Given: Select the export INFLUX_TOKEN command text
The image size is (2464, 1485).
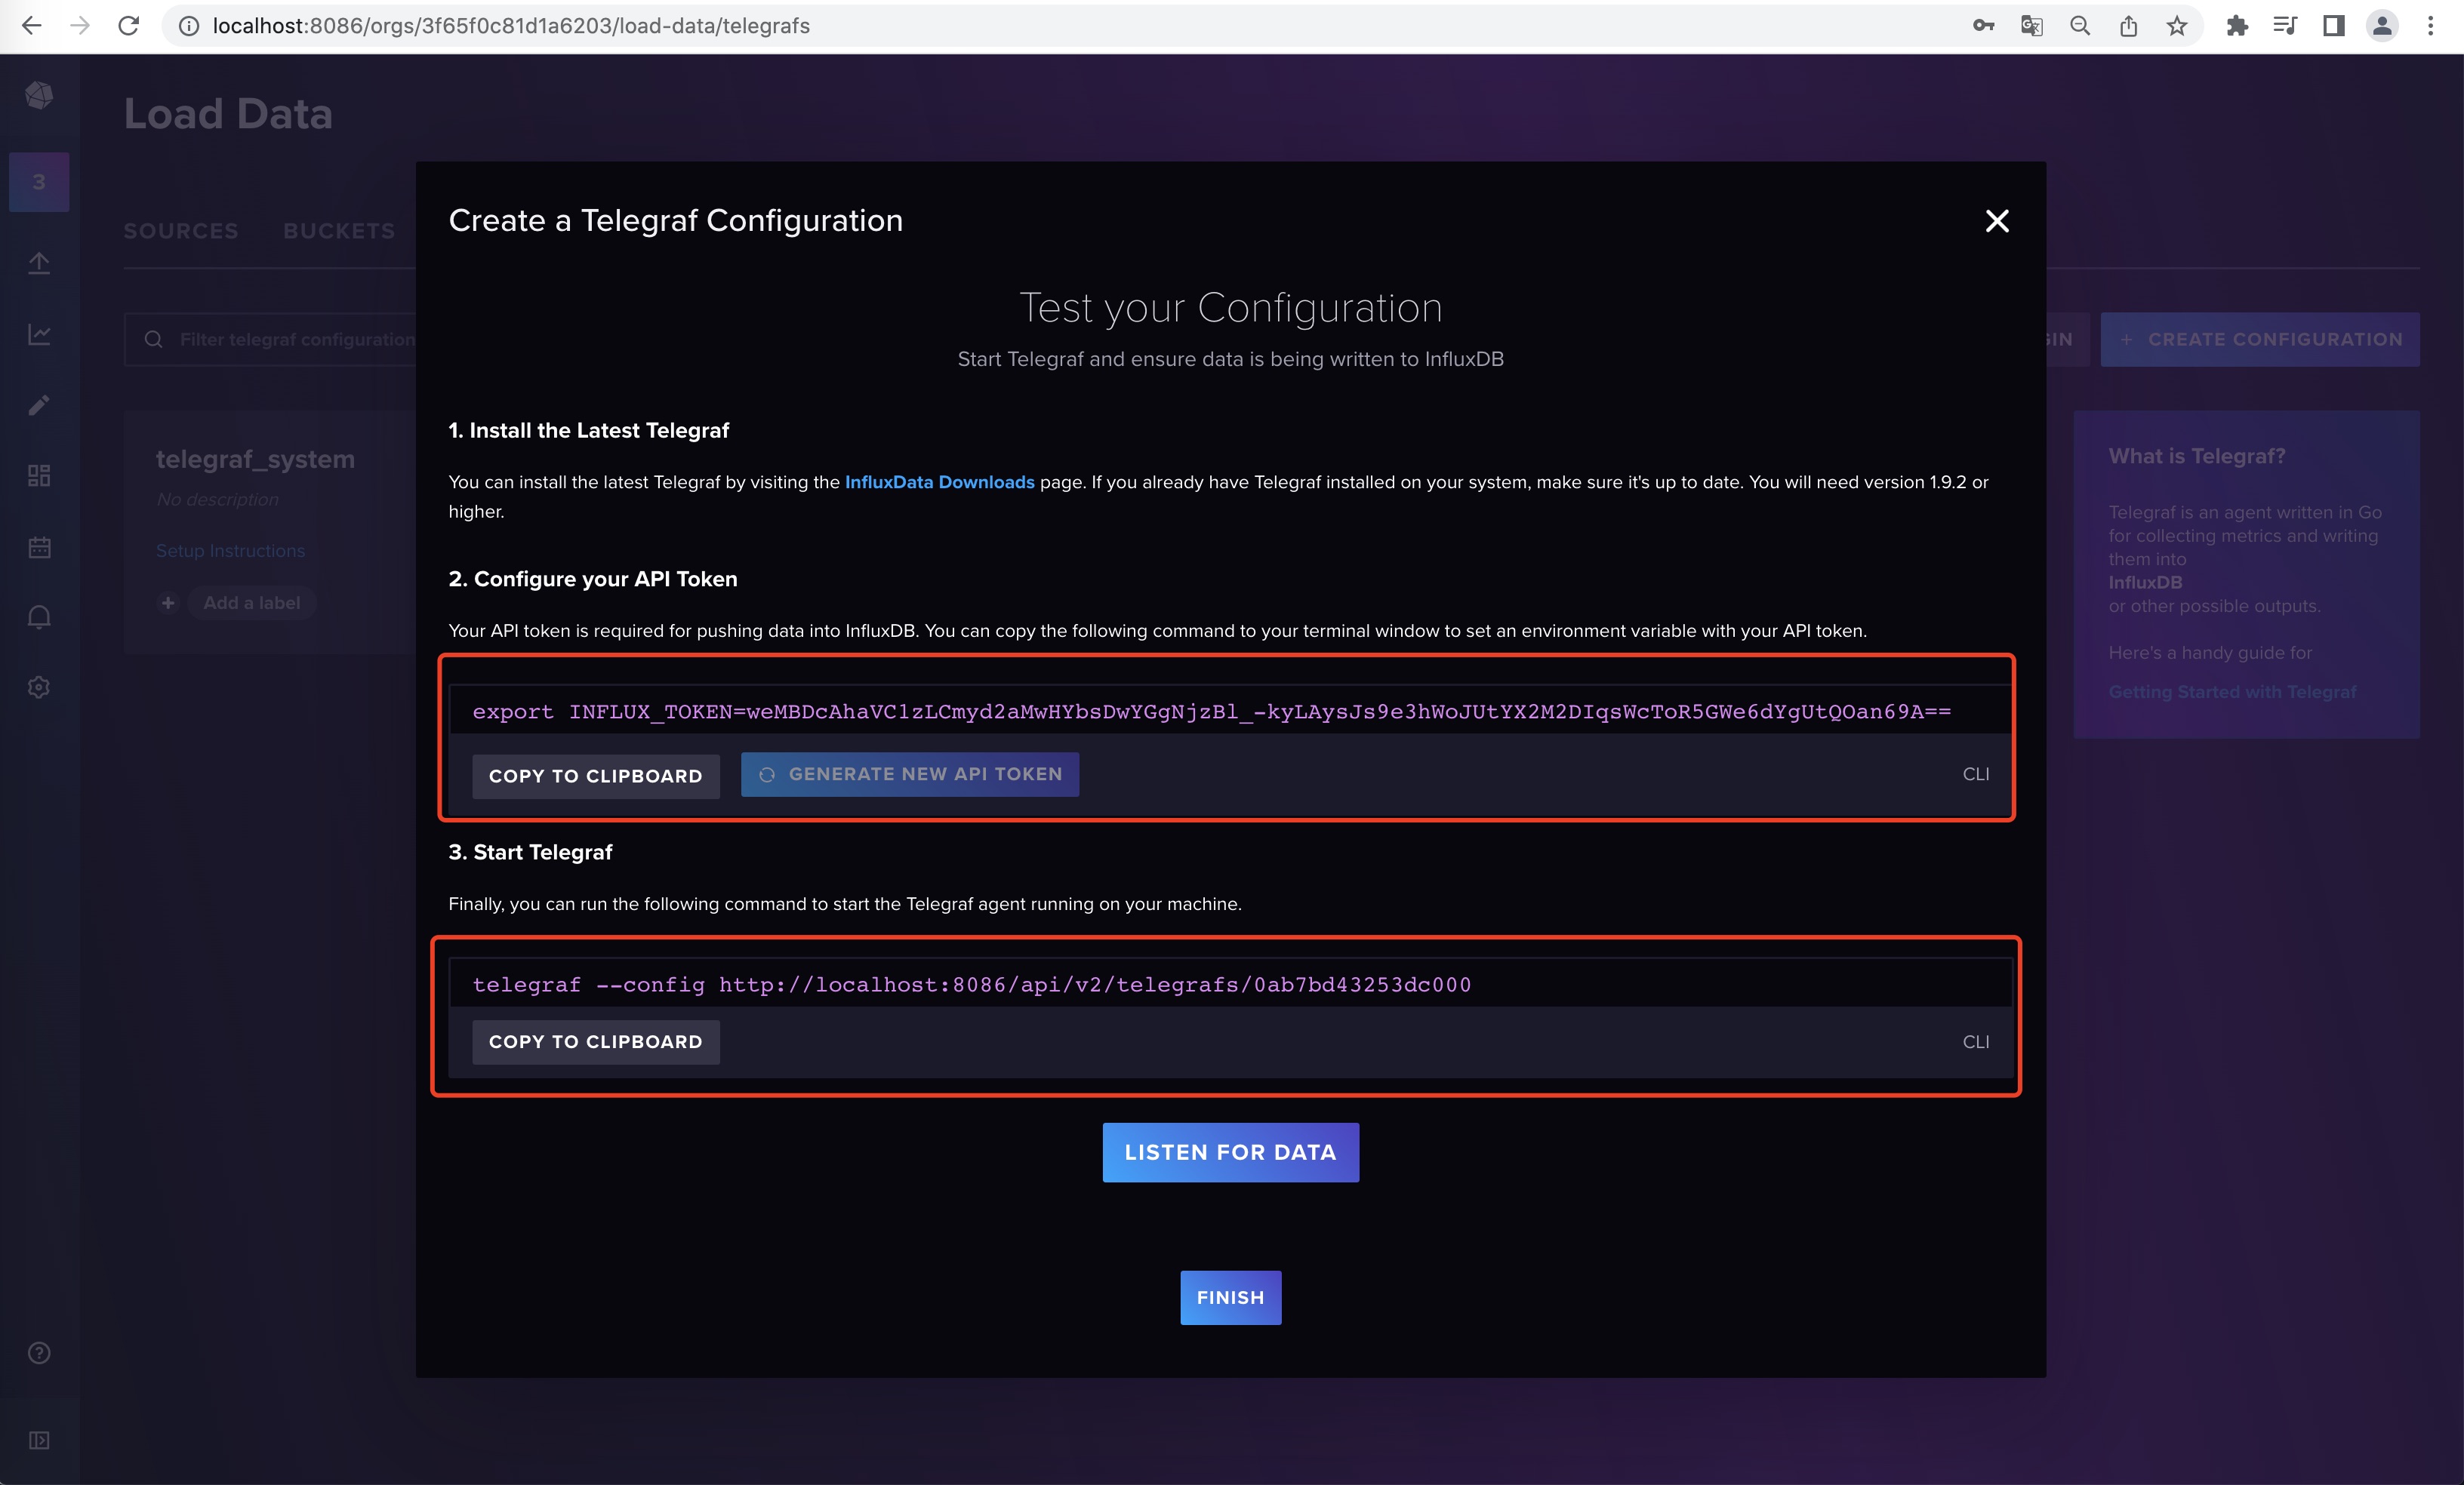Looking at the screenshot, I should click(x=1211, y=712).
